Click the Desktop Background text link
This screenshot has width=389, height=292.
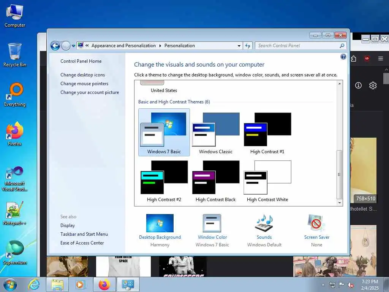click(160, 237)
